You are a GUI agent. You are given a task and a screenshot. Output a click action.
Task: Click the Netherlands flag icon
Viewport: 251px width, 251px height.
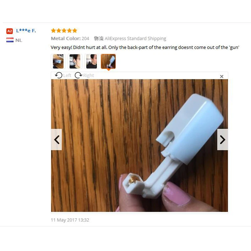tap(10, 40)
